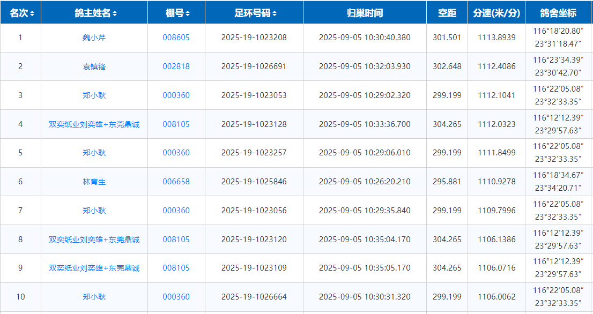The height and width of the screenshot is (314, 593).
Task: Click the sort arrows next to 鸽主姓名
Action: (115, 13)
